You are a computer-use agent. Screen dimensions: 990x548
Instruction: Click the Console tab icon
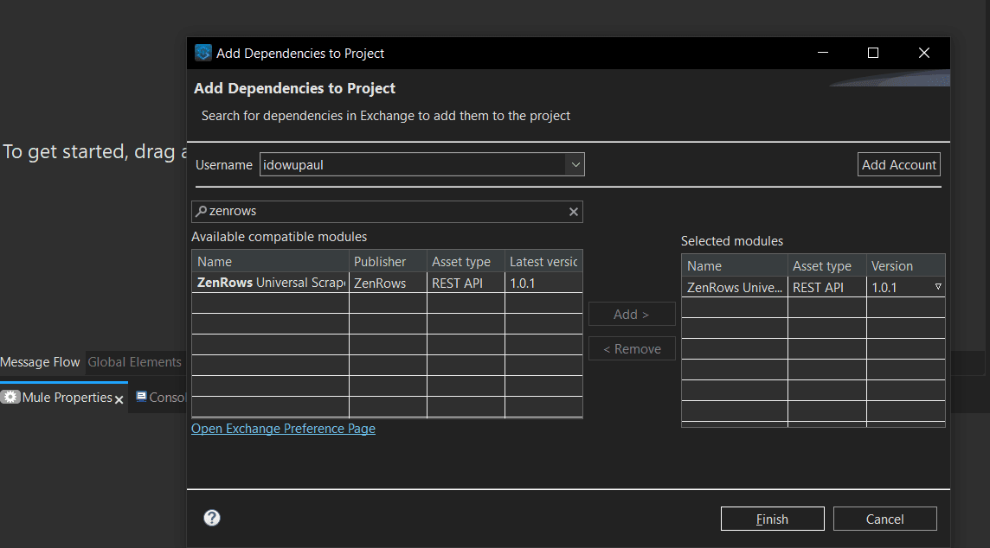[x=141, y=397]
